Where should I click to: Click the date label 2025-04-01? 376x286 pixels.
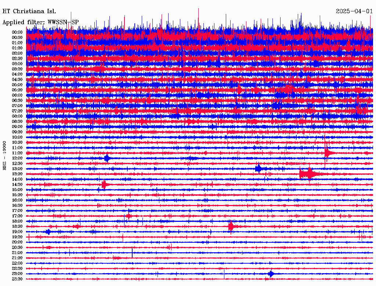(354, 11)
